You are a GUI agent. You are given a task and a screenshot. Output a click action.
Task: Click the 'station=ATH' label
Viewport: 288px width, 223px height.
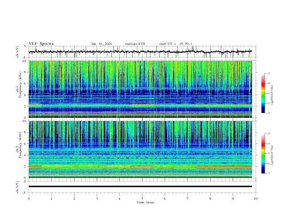(x=135, y=44)
